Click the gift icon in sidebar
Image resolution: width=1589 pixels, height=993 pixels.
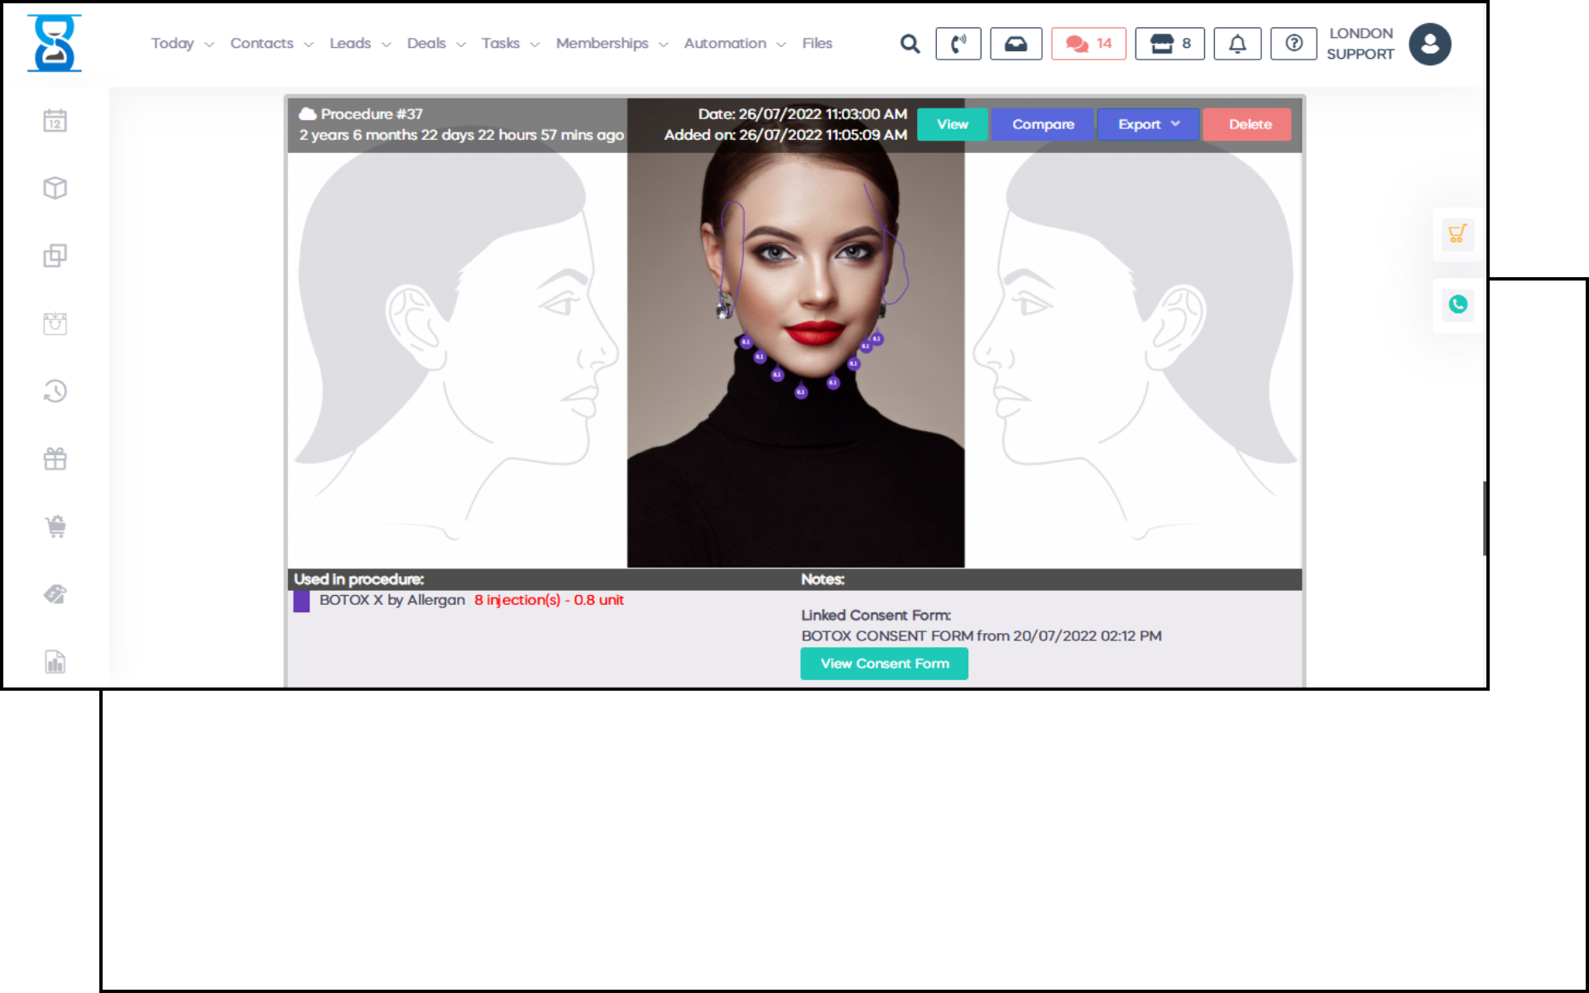[x=55, y=458]
